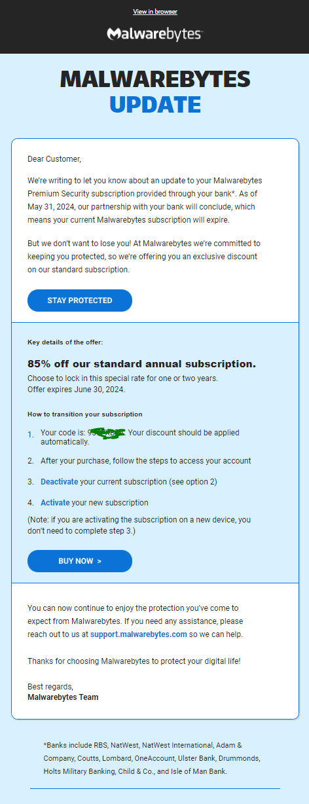Viewport: 309px width, 804px height.
Task: Open the View in browser link
Action: click(155, 12)
